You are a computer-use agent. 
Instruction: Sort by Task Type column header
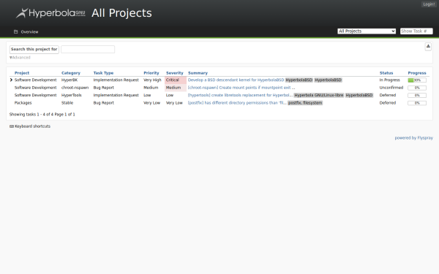click(103, 73)
